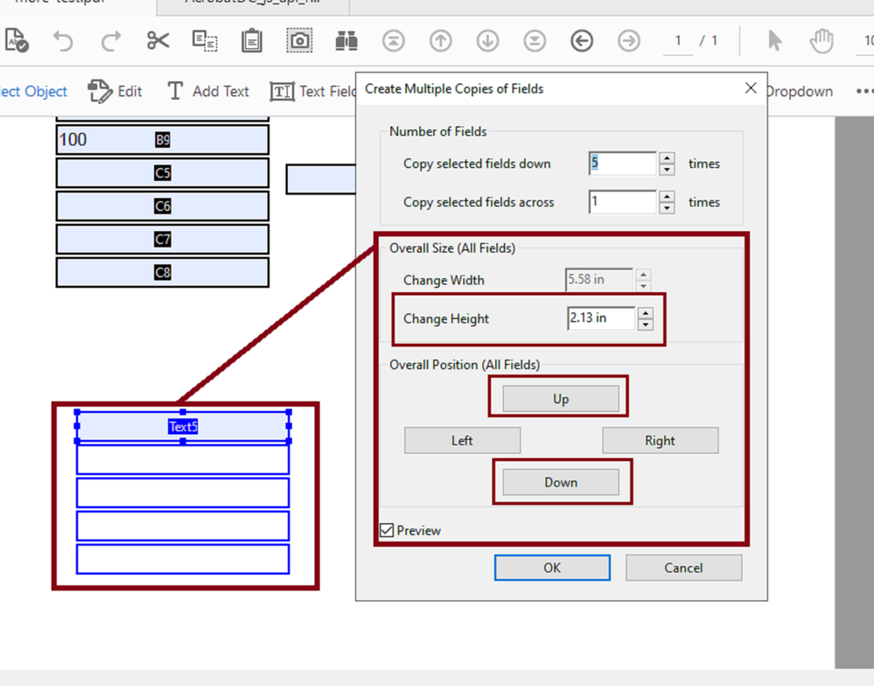
Task: Click the page number field
Action: coord(678,41)
